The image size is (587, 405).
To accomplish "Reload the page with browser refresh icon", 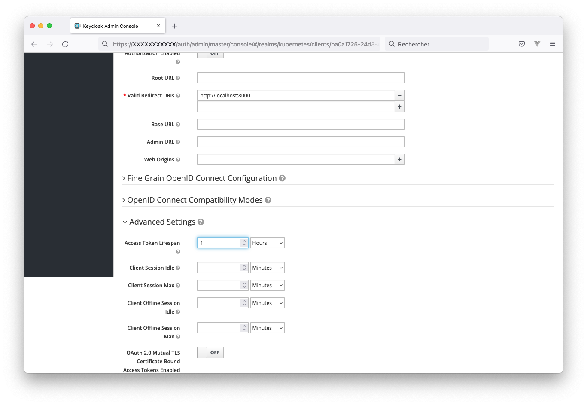I will point(65,44).
